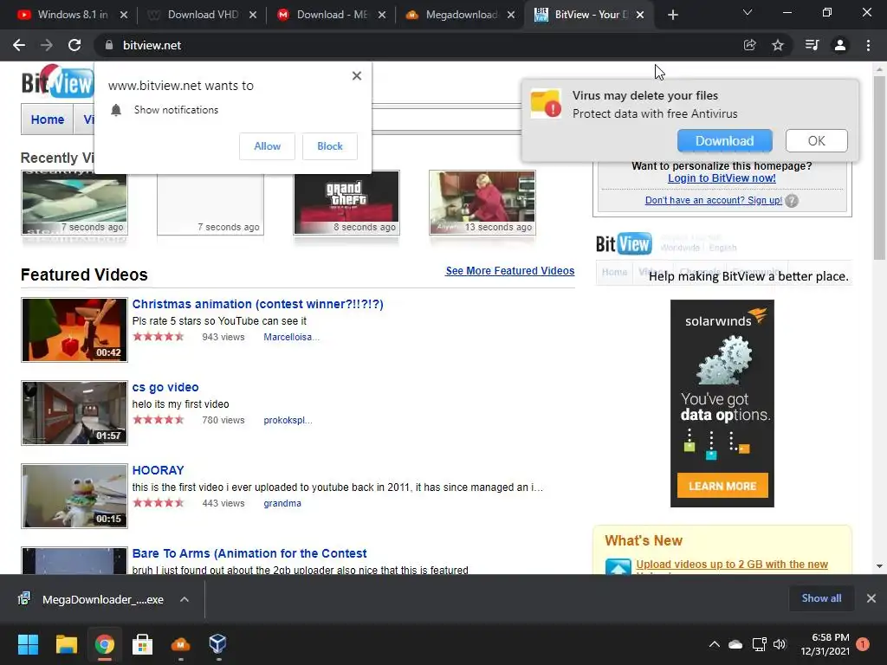Allow bitview.net notifications
The width and height of the screenshot is (887, 665).
pyautogui.click(x=267, y=145)
